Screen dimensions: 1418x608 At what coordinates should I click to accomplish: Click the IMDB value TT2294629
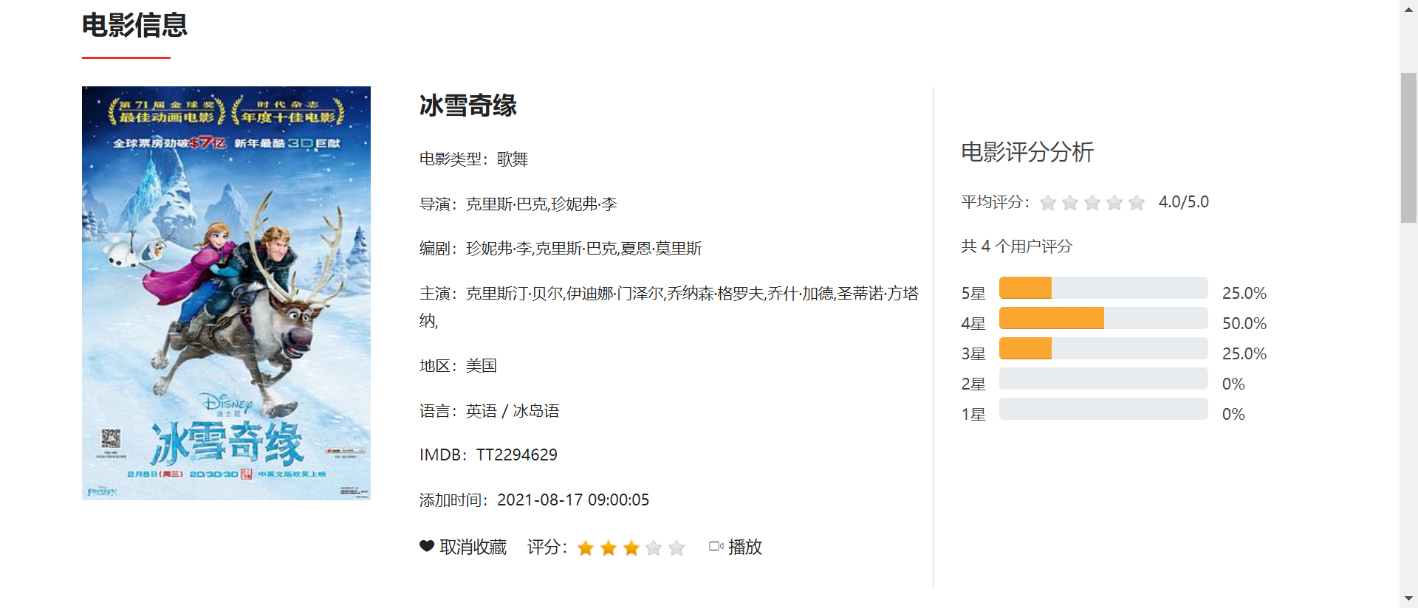(517, 455)
